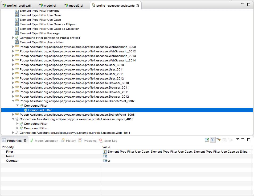Image resolution: width=254 pixels, height=196 pixels.
Task: Close the Properties tab with X
Action: point(25,140)
